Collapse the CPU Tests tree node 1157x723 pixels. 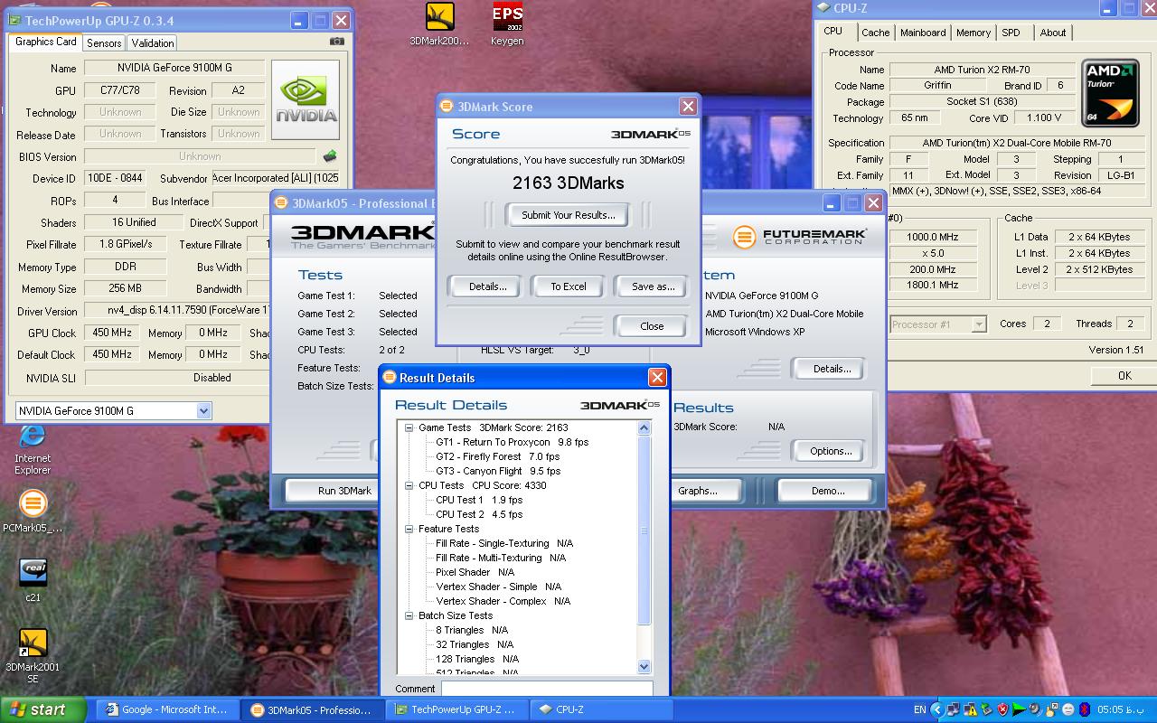(409, 485)
